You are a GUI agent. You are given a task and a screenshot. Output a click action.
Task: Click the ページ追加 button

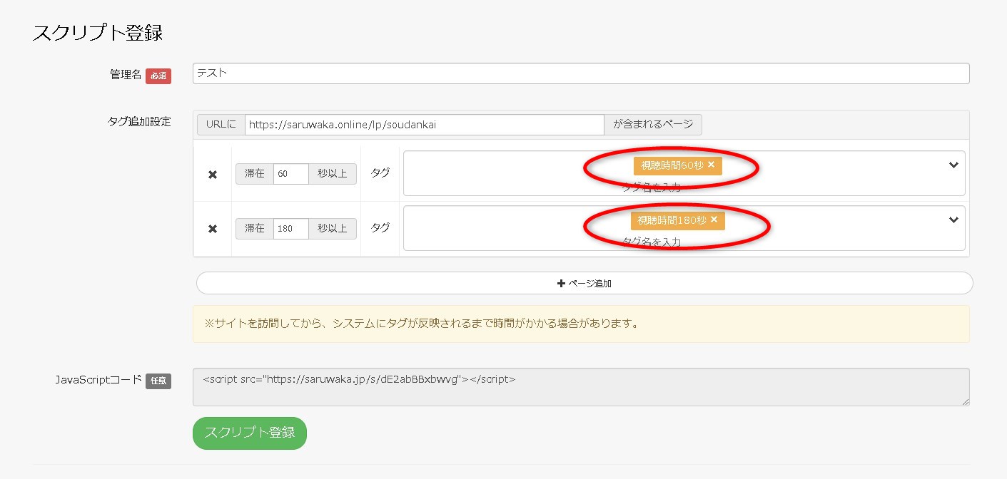[x=585, y=283]
